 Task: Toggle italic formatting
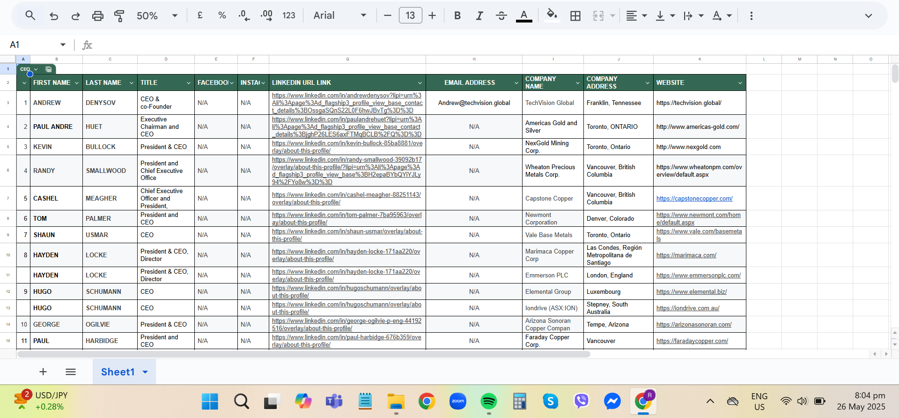[479, 16]
